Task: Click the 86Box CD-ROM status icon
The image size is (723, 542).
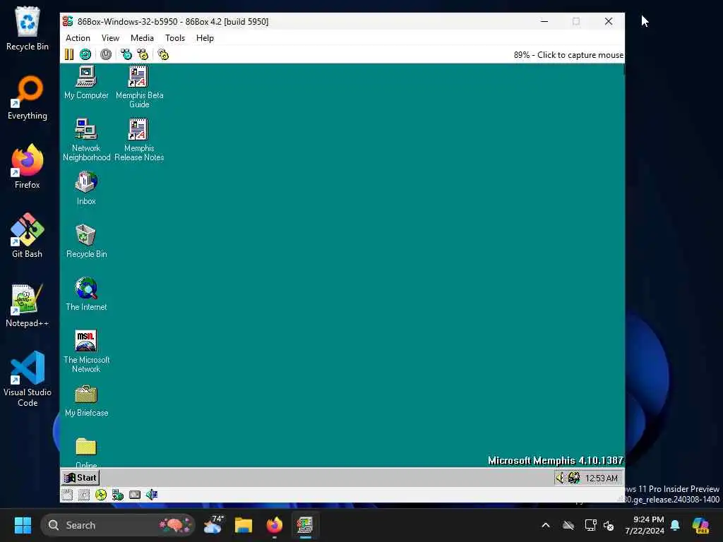Action: click(x=100, y=495)
